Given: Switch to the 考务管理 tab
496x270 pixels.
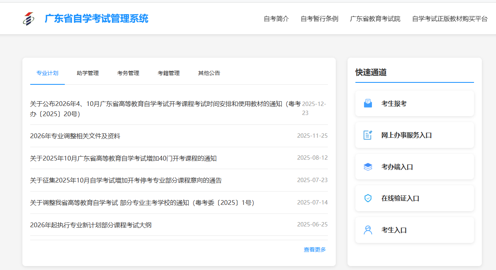Looking at the screenshot, I should pyautogui.click(x=128, y=73).
